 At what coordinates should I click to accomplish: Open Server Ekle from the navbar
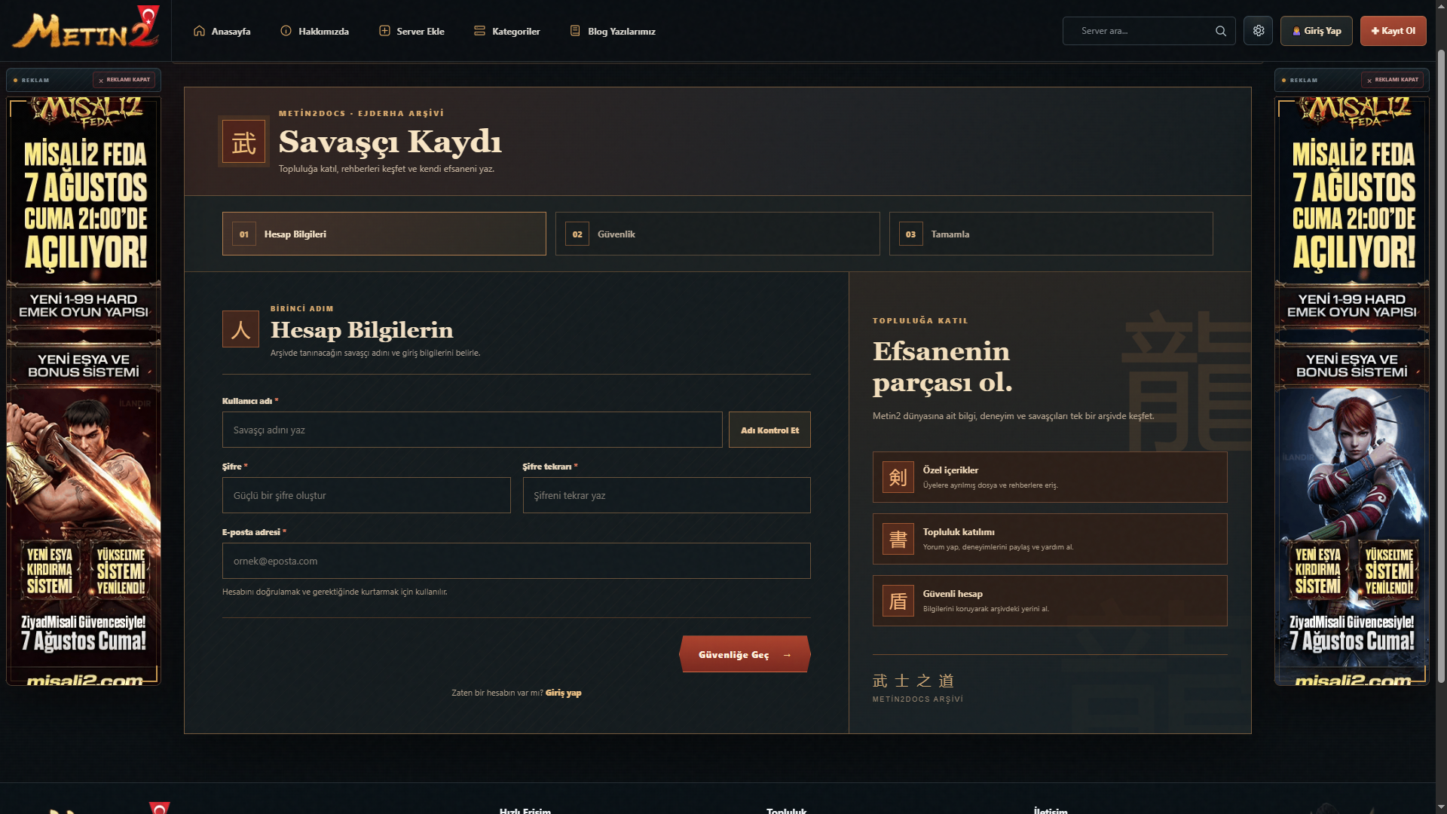pos(411,31)
